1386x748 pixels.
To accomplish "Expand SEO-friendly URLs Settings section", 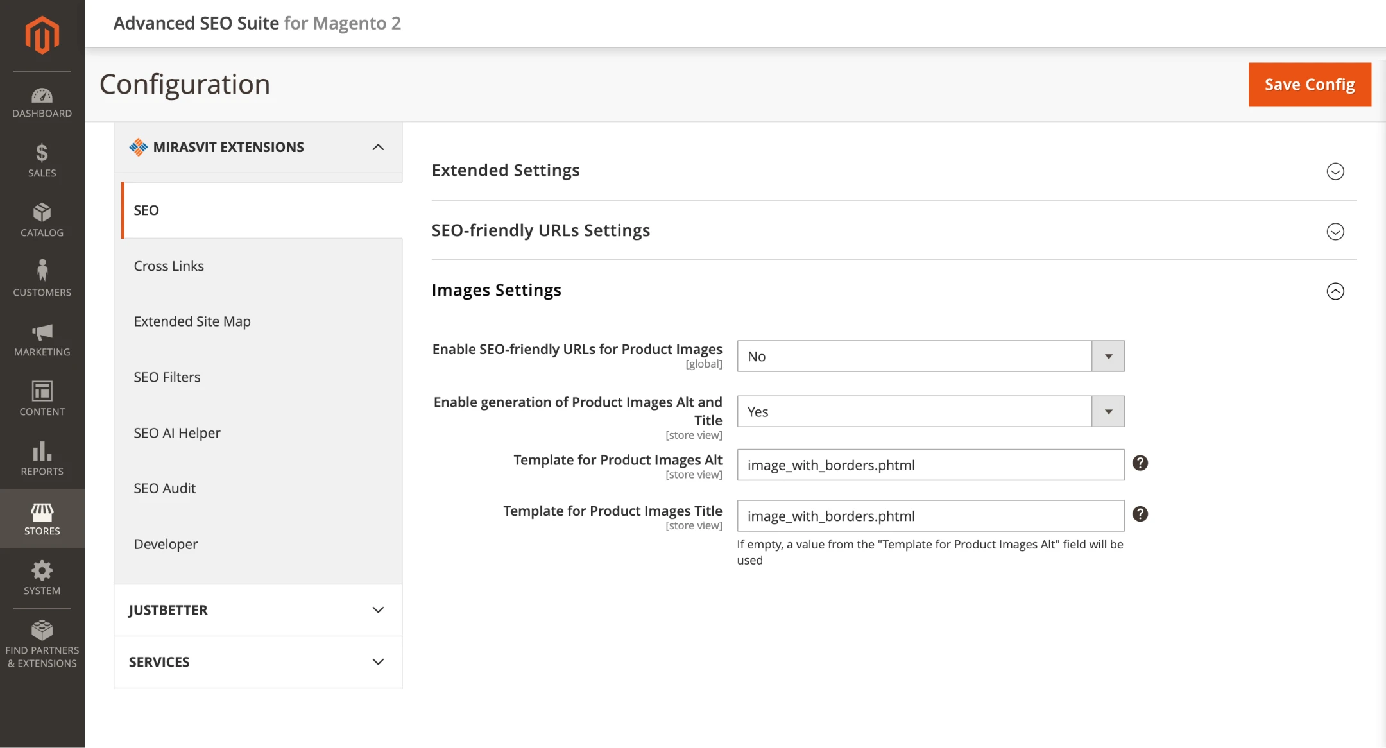I will (1335, 232).
